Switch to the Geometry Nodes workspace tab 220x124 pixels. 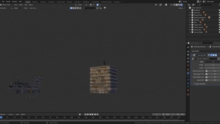[106, 2]
